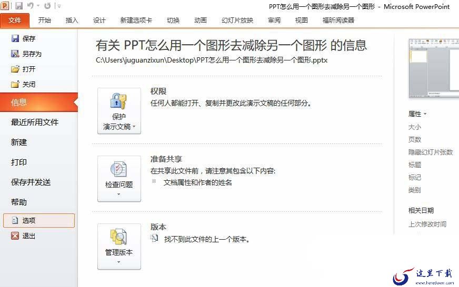Click the 大小 property label

pyautogui.click(x=414, y=127)
